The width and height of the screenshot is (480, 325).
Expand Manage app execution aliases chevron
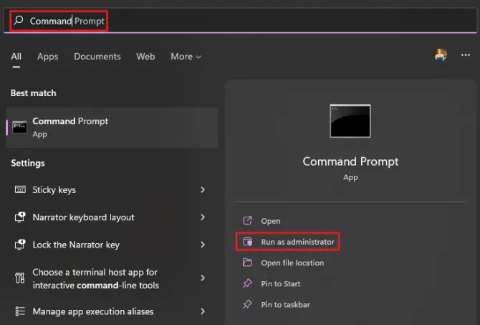coord(203,311)
